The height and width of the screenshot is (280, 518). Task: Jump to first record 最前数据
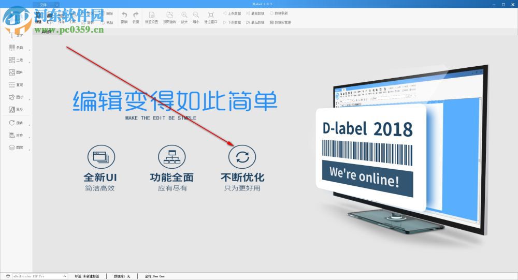tap(255, 13)
